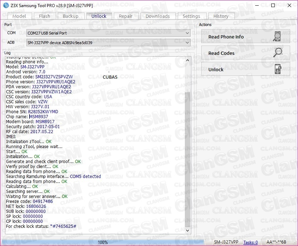
Task: Click SUB lock value 00000000
Action: (x=36, y=211)
